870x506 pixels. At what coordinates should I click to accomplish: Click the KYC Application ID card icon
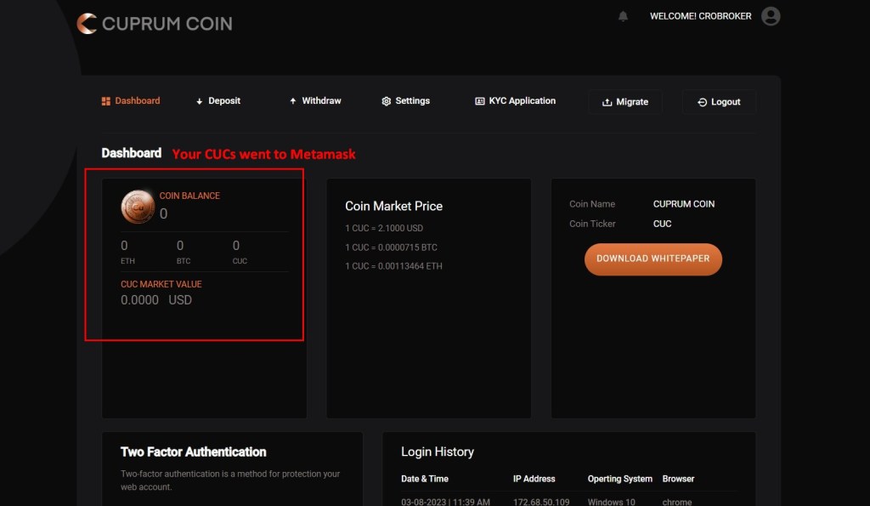[x=480, y=101]
